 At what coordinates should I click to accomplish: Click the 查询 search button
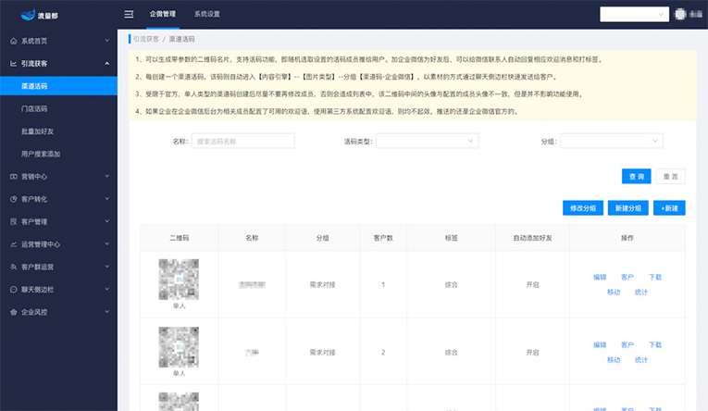tap(636, 176)
